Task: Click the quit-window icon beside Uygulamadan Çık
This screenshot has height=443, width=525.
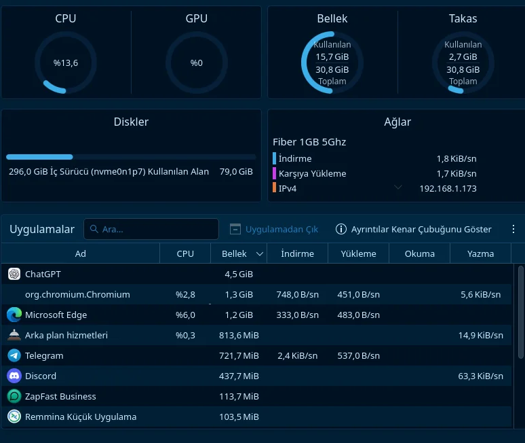Action: coord(235,229)
